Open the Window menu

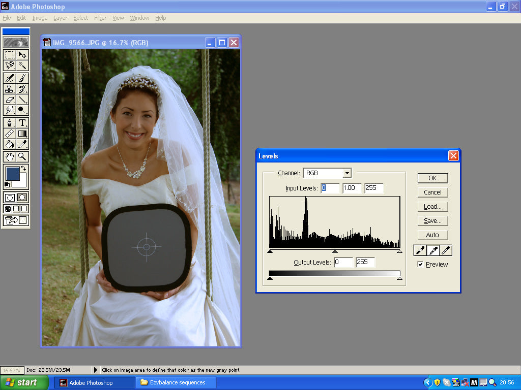coord(139,18)
